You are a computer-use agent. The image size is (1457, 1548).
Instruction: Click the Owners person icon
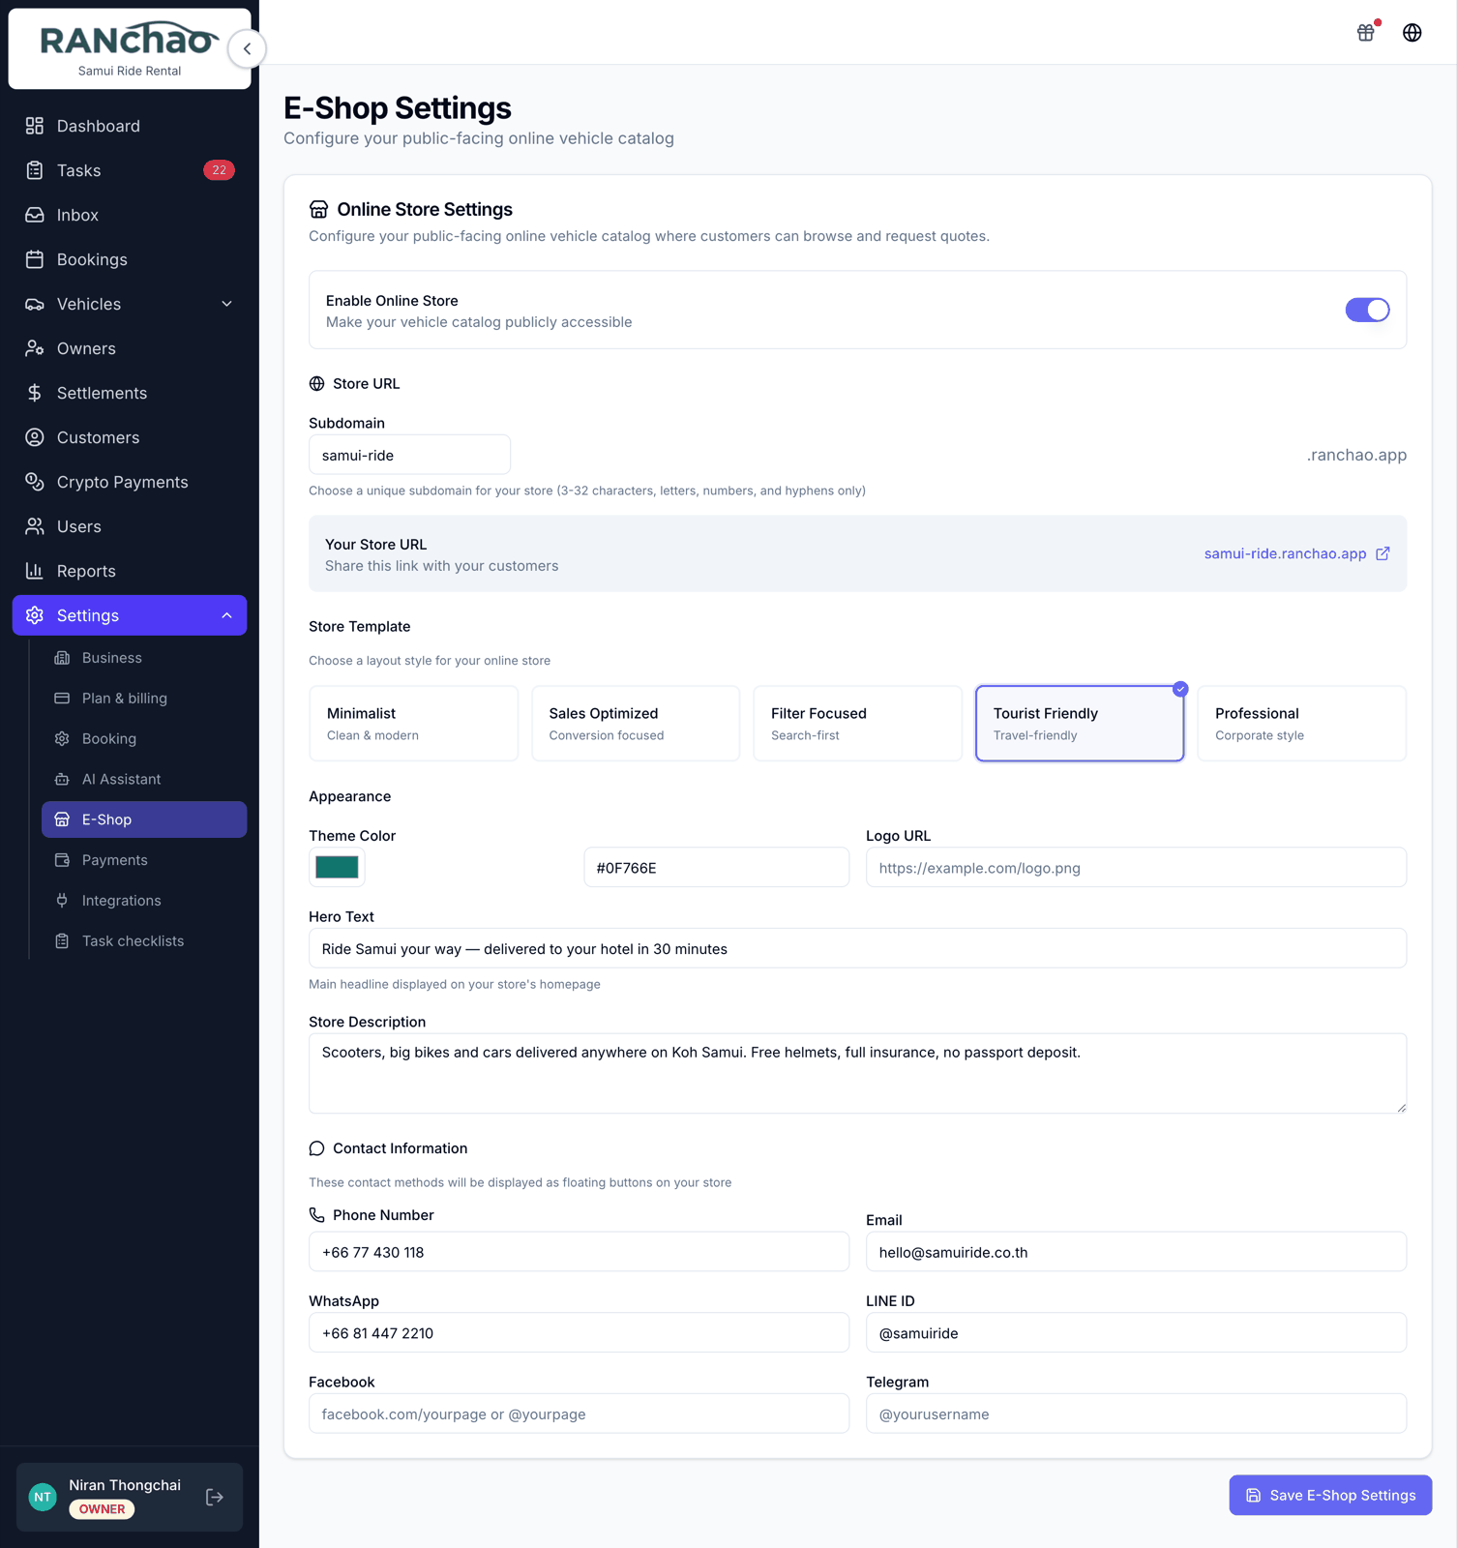click(35, 348)
